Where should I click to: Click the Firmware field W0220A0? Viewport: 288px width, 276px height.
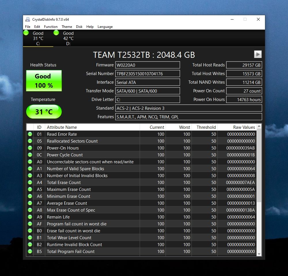147,65
